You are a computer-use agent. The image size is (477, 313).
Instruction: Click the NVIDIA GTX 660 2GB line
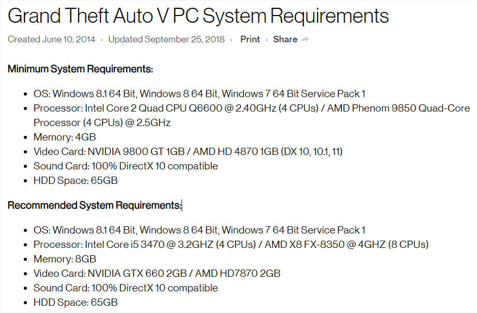tap(157, 274)
